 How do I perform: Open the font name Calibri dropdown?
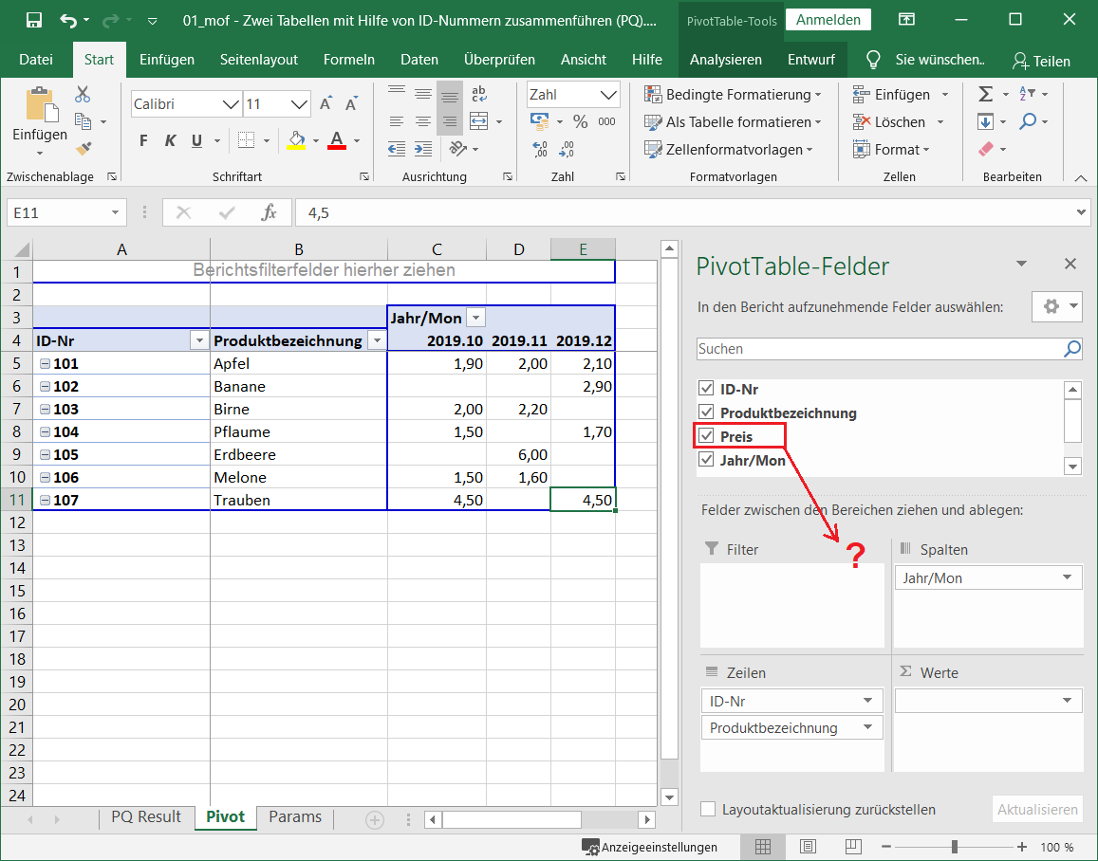(x=231, y=104)
